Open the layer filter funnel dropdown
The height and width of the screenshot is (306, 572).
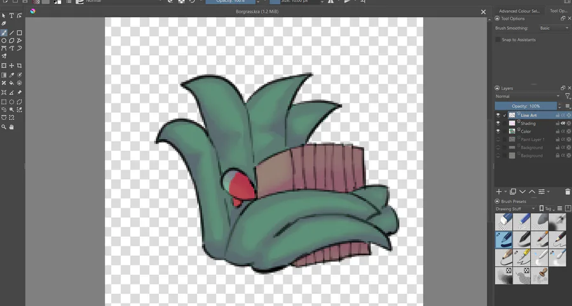(x=568, y=96)
